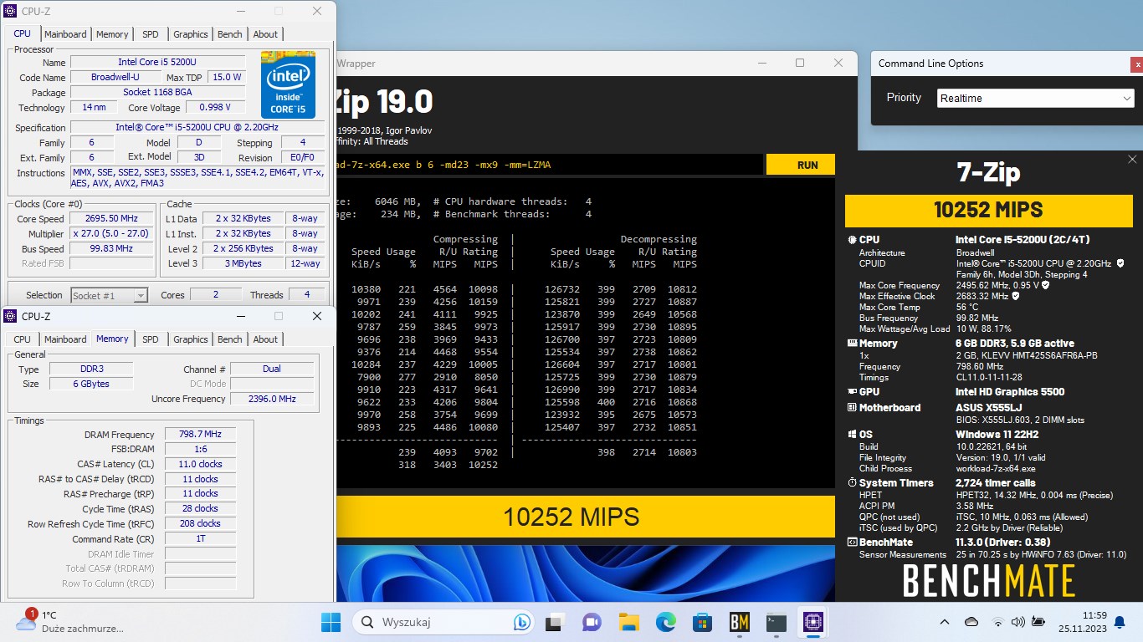Viewport: 1143px width, 642px height.
Task: Click the shield icon beside Max Core Frequency
Action: [x=1045, y=285]
